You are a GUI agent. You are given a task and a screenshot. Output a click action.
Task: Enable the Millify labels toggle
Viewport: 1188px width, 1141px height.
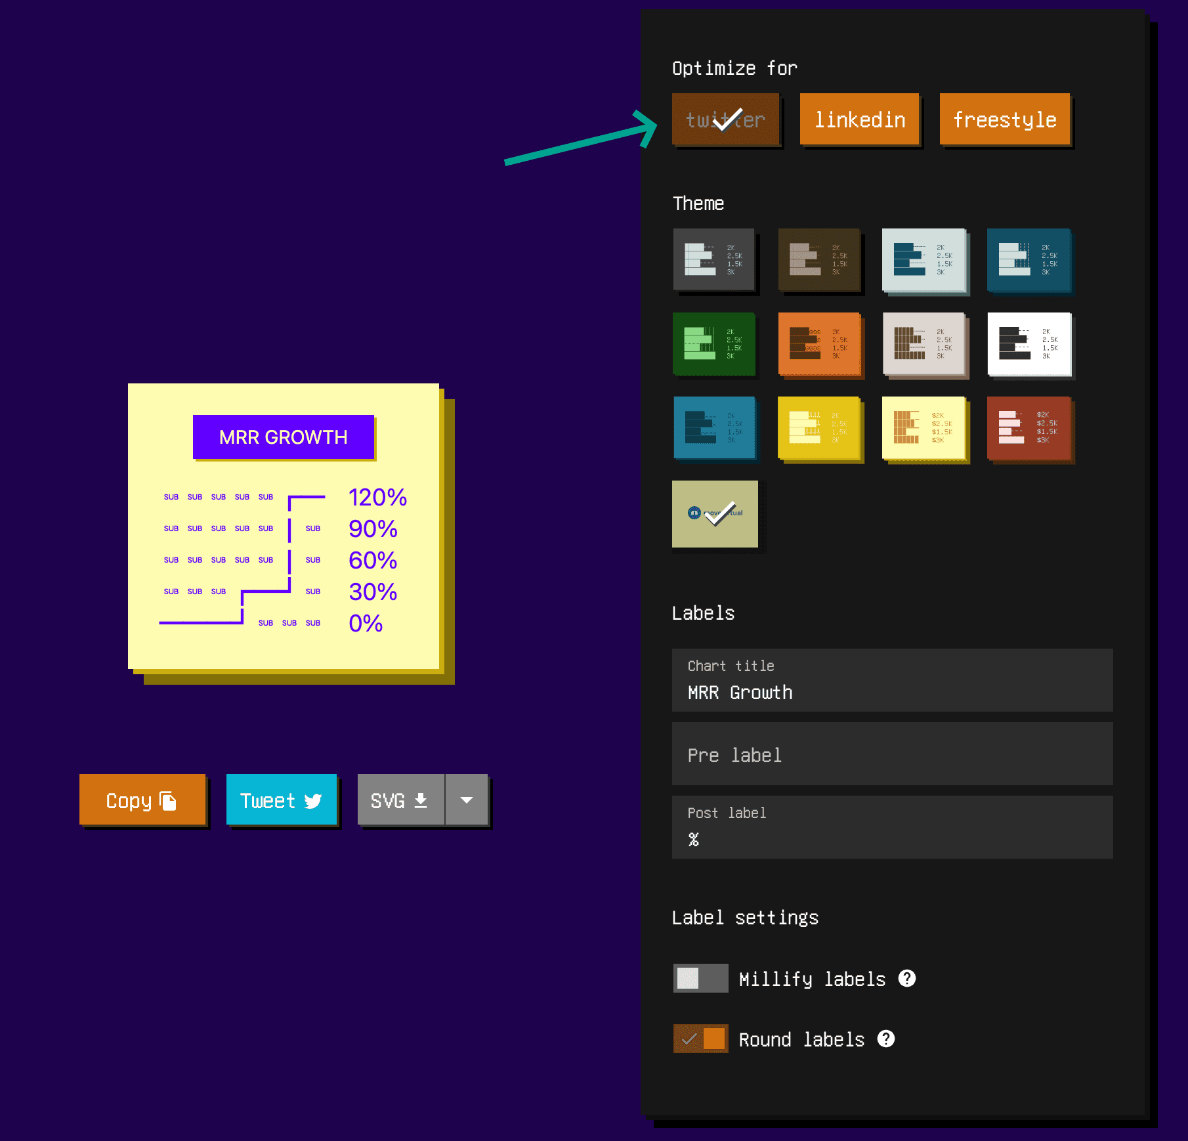[700, 978]
